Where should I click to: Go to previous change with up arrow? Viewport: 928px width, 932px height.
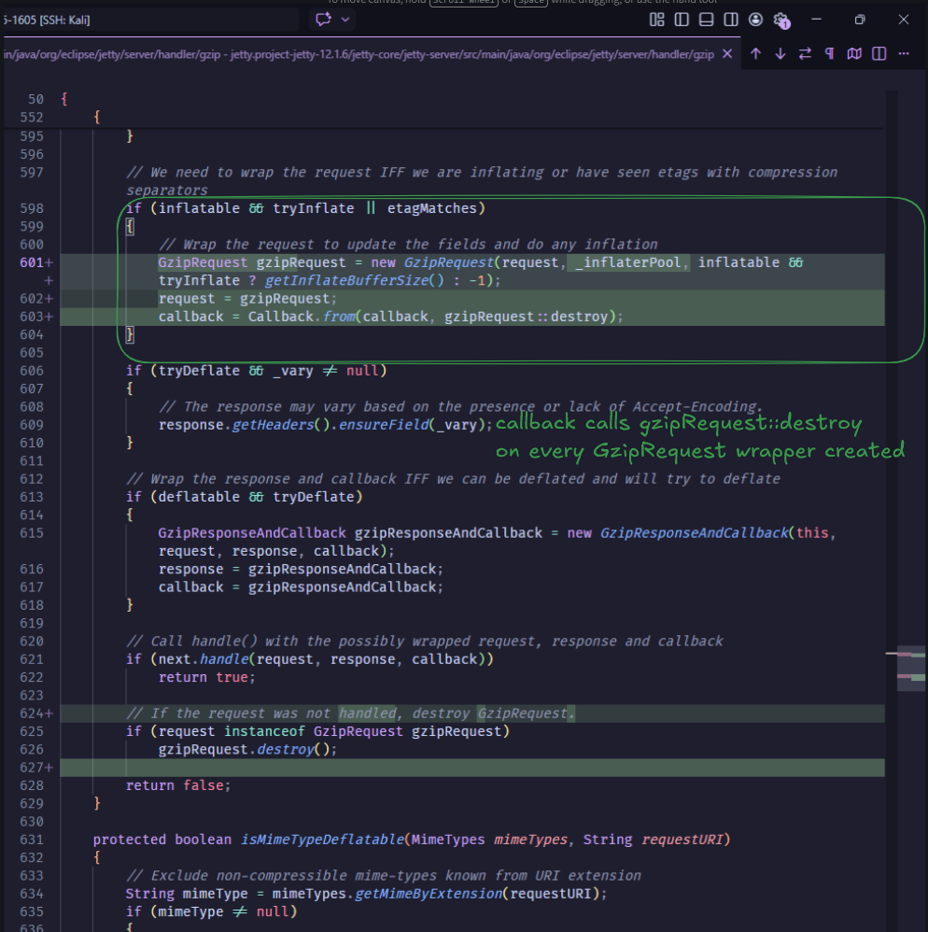click(755, 54)
